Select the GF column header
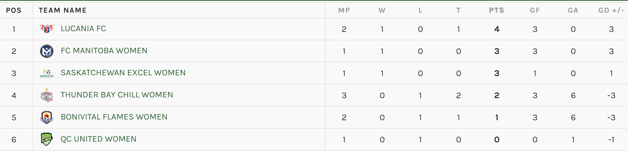Viewport: 628px width, 151px height. point(535,11)
